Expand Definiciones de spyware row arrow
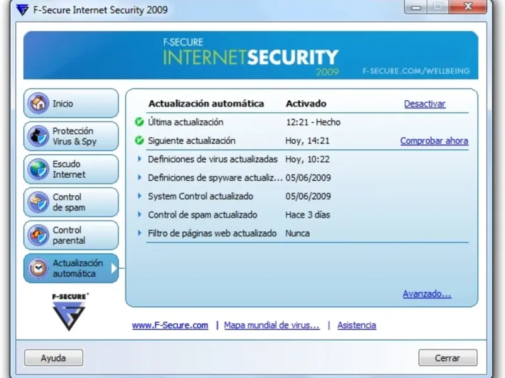The width and height of the screenshot is (505, 378). click(x=140, y=178)
